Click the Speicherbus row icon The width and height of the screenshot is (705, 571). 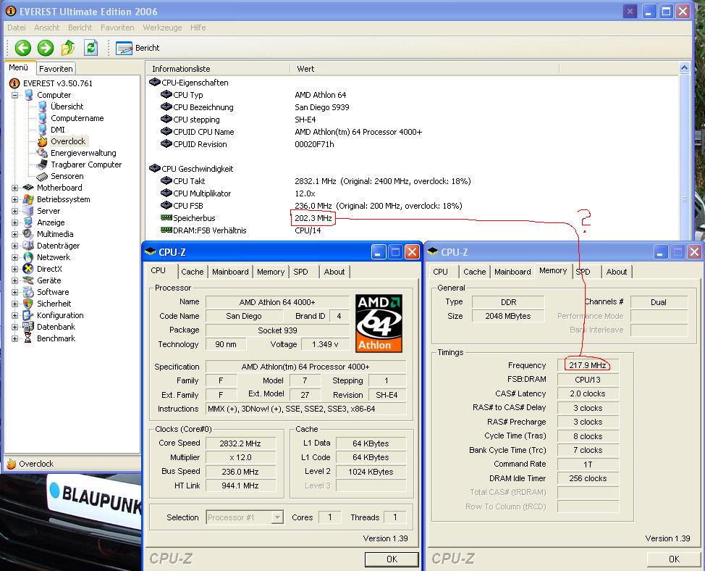click(166, 218)
